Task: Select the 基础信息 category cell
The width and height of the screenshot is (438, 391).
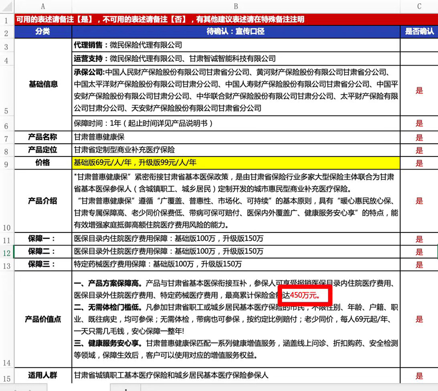Action: click(x=42, y=84)
